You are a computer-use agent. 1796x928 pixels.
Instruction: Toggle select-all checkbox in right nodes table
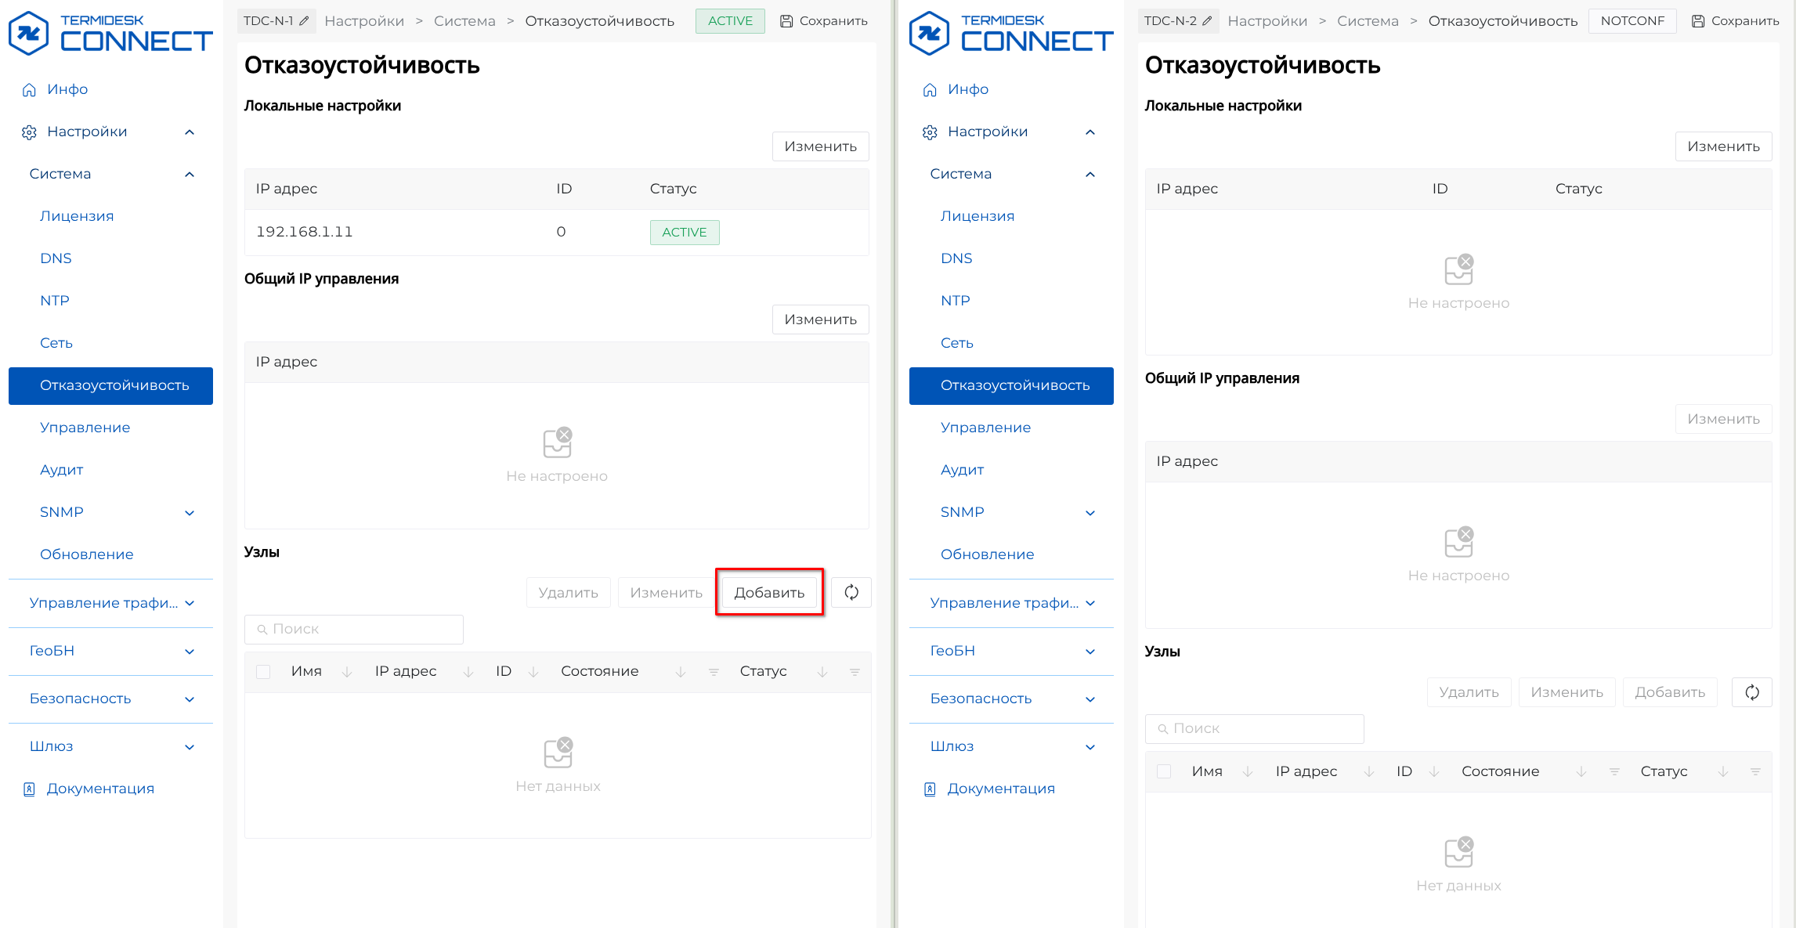coord(1164,771)
